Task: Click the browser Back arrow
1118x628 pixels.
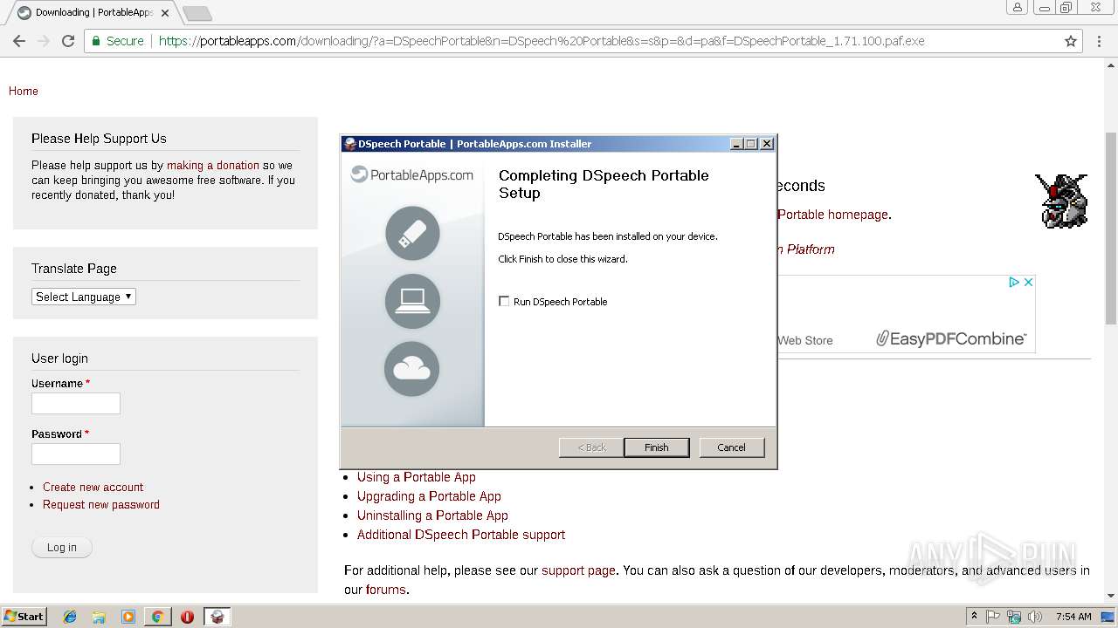Action: [19, 41]
